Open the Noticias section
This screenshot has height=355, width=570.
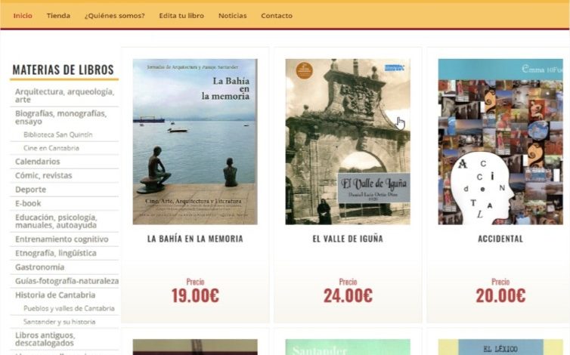pos(232,16)
